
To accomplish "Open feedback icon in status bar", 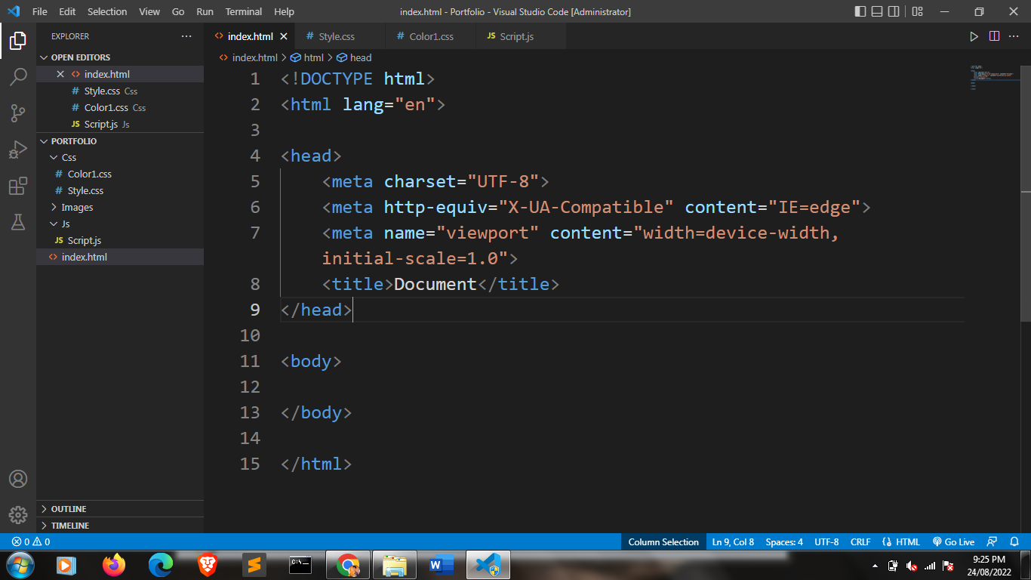I will (x=993, y=541).
